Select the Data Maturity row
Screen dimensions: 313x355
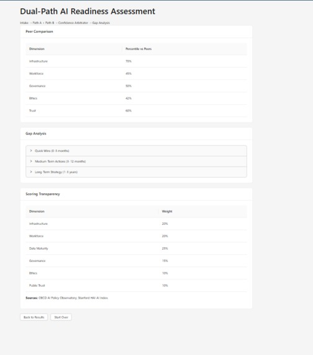pos(136,248)
